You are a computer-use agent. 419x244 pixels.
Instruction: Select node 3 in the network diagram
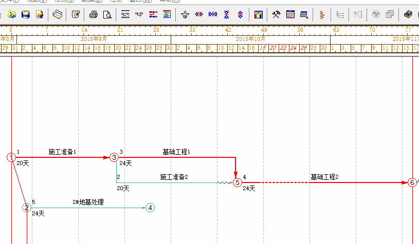114,157
